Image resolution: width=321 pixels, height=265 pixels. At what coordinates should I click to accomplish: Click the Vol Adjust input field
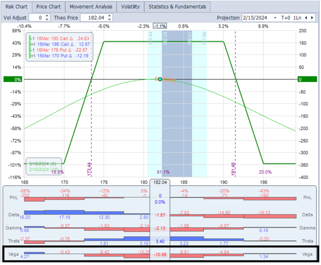[x=35, y=18]
